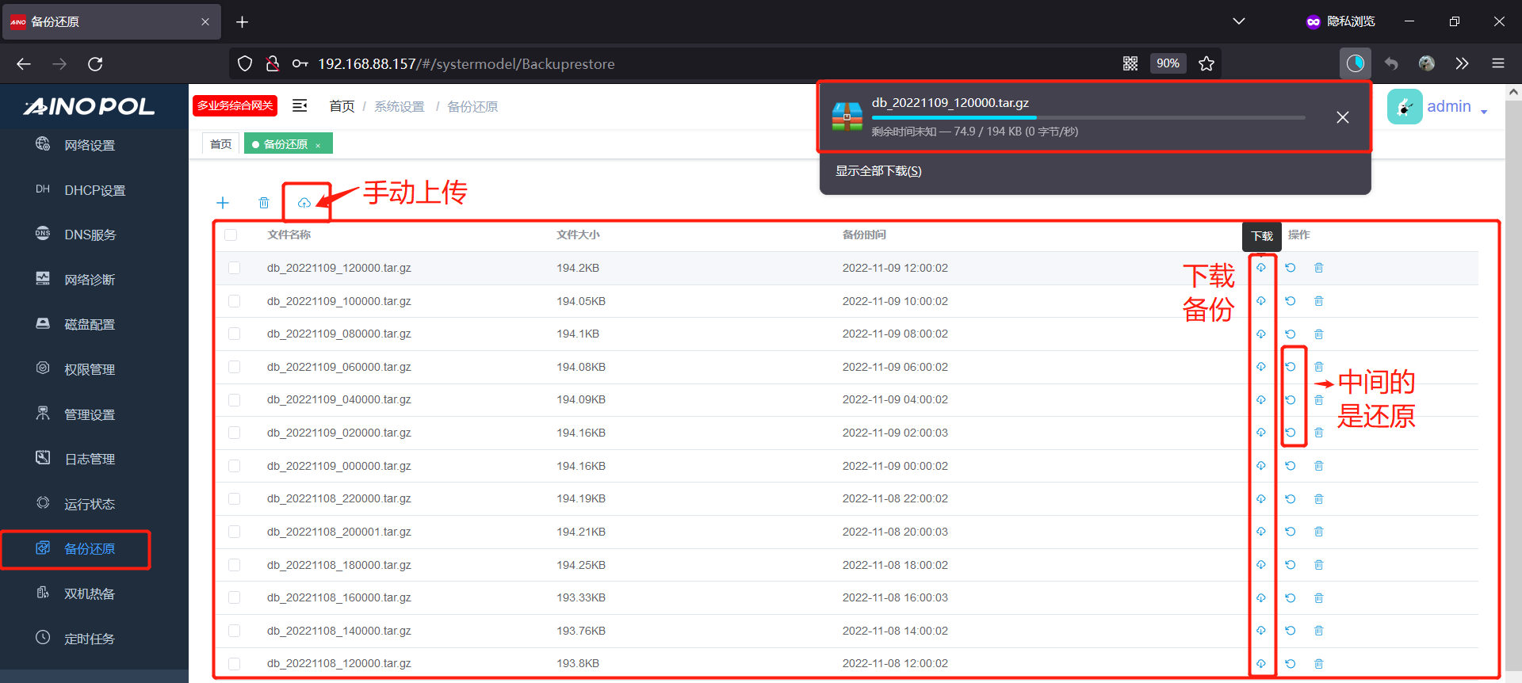
Task: Restore the db_20221108_220000.tar.gz backup
Action: click(1291, 499)
